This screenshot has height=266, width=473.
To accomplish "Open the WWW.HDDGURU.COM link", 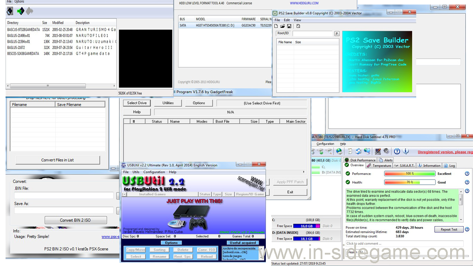I will pyautogui.click(x=304, y=3).
